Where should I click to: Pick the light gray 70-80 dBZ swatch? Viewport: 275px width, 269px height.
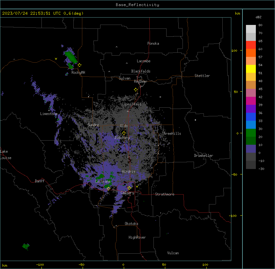tap(251, 29)
